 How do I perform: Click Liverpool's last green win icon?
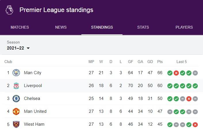pyautogui.click(x=195, y=86)
